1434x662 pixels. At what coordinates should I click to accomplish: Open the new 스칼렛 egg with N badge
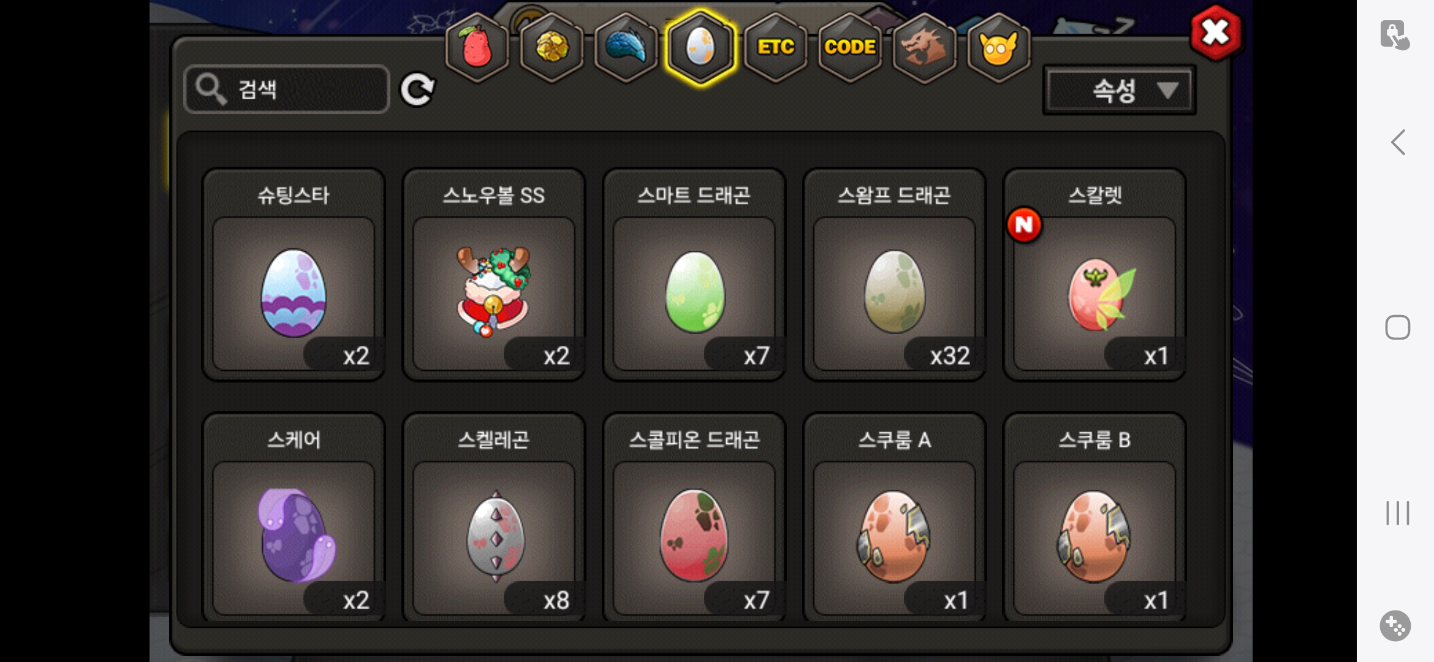pyautogui.click(x=1095, y=275)
